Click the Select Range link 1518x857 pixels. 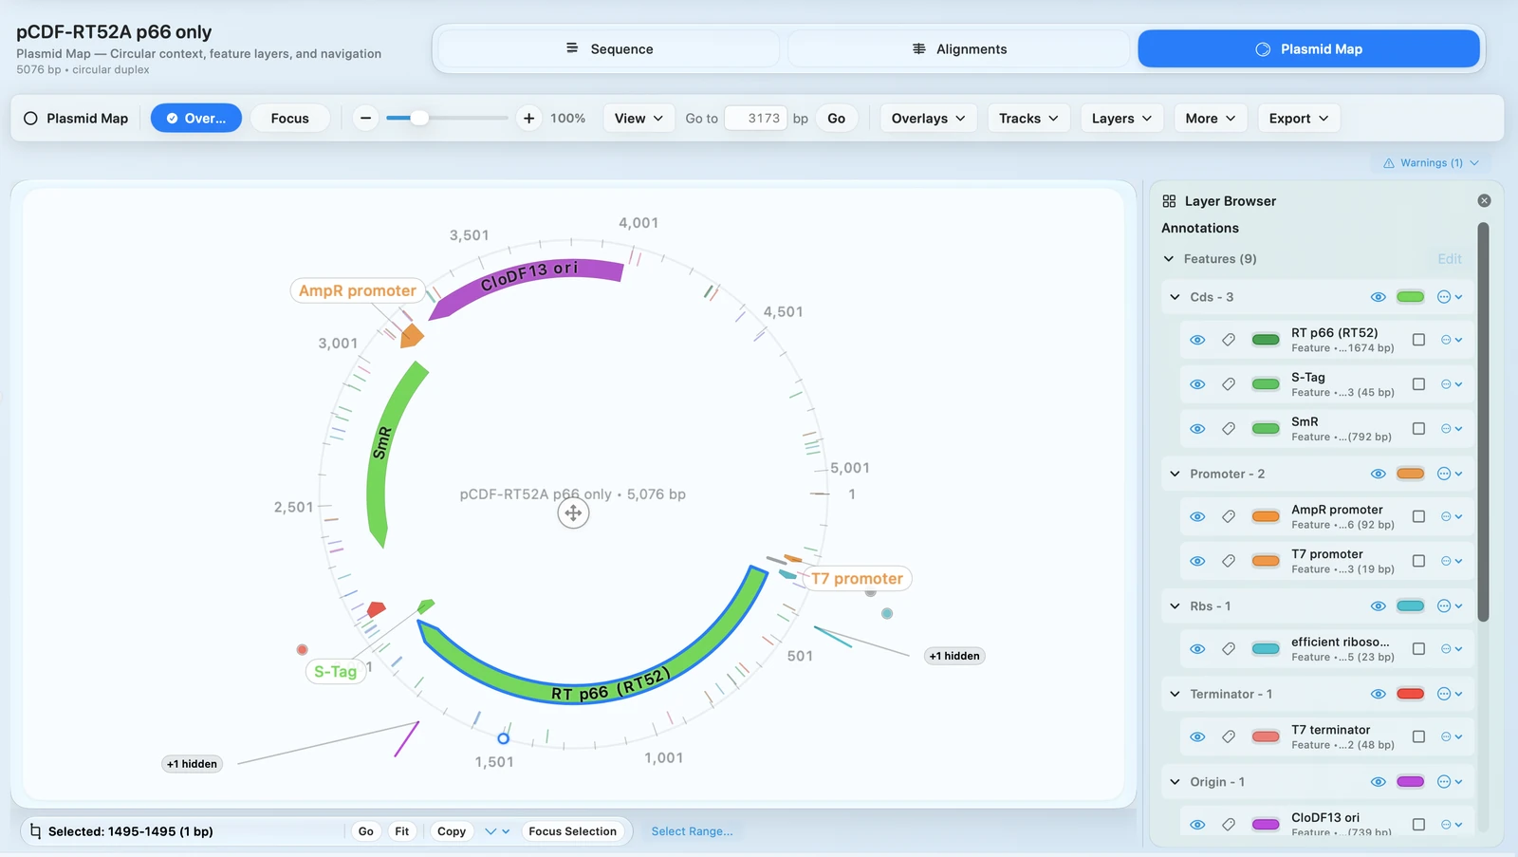(x=692, y=831)
